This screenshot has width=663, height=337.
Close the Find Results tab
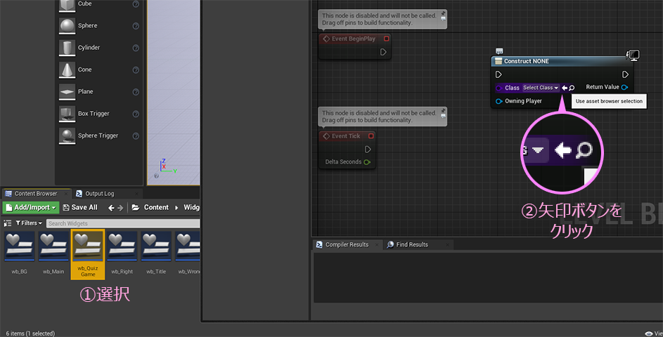pos(447,244)
